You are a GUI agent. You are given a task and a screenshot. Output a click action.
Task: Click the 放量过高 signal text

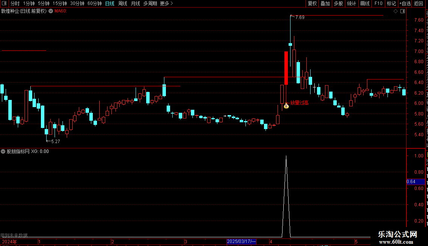[299, 103]
